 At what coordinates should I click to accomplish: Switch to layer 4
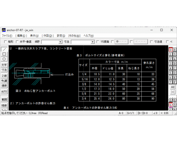tap(171, 68)
